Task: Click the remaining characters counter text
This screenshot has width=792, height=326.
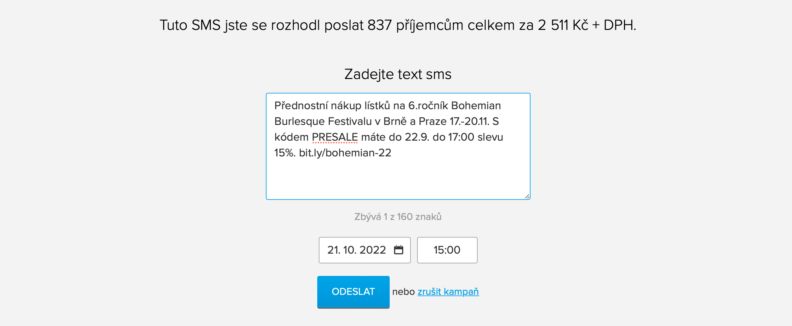Action: click(398, 217)
